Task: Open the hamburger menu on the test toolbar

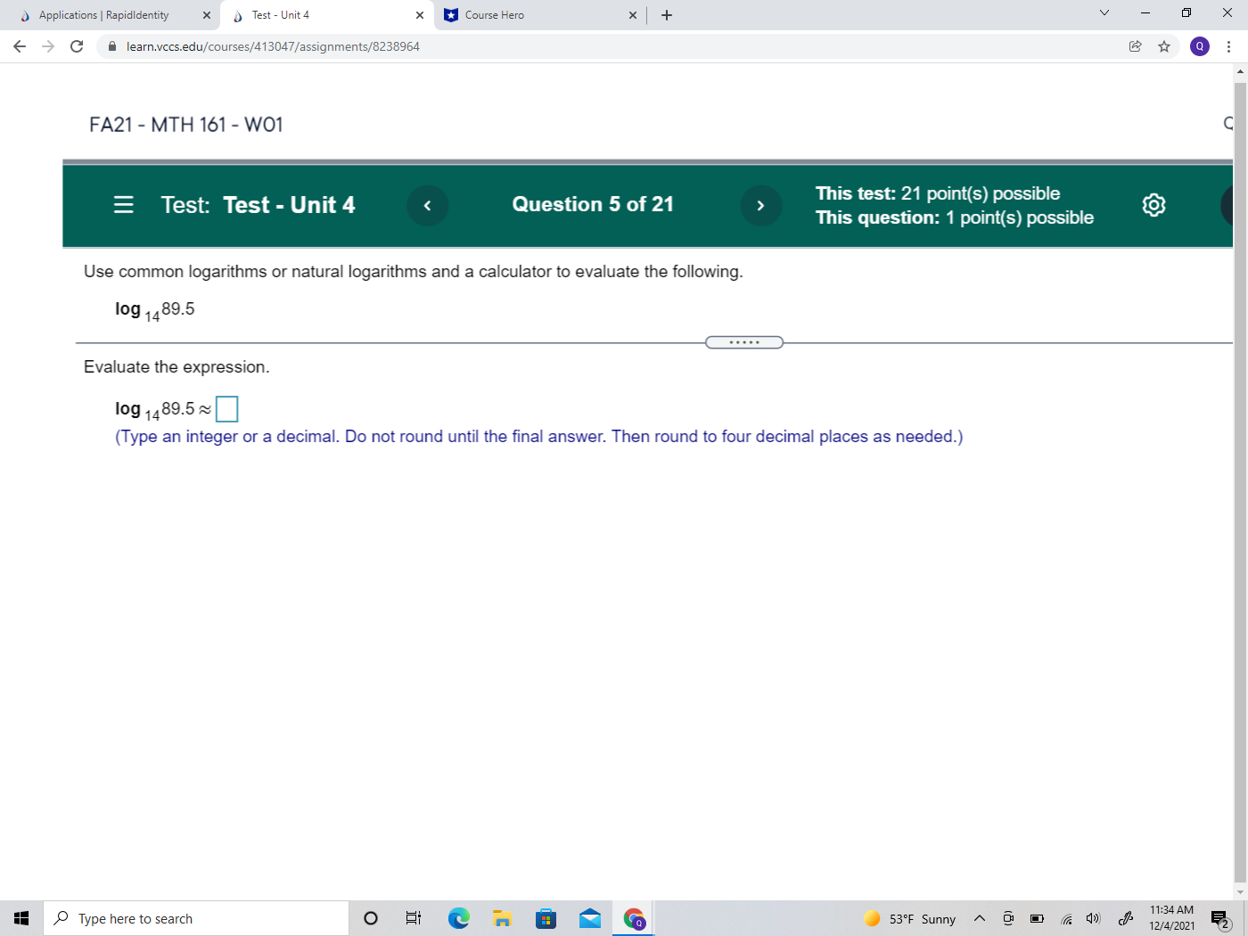Action: (x=123, y=205)
